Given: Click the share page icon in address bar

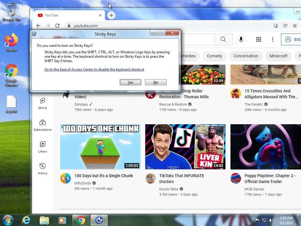Looking at the screenshot, I should (x=285, y=26).
